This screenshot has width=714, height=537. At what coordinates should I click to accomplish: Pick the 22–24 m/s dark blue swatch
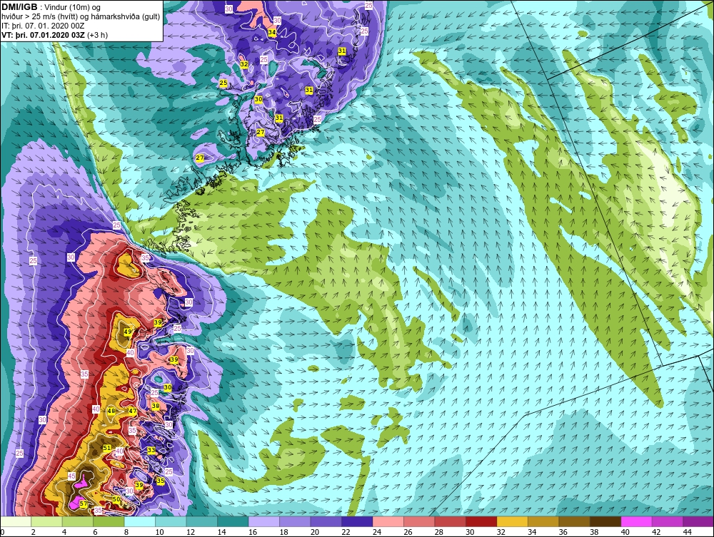point(358,521)
